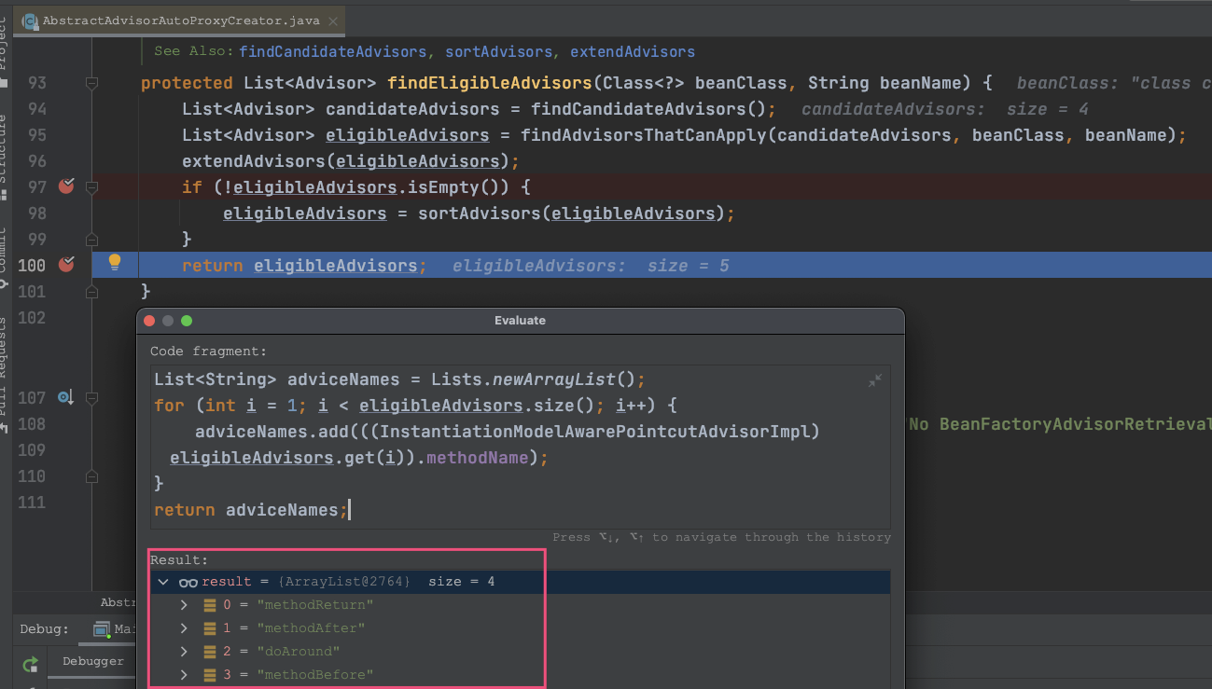Select the "methodBefore" result value
This screenshot has width=1212, height=689.
click(314, 675)
